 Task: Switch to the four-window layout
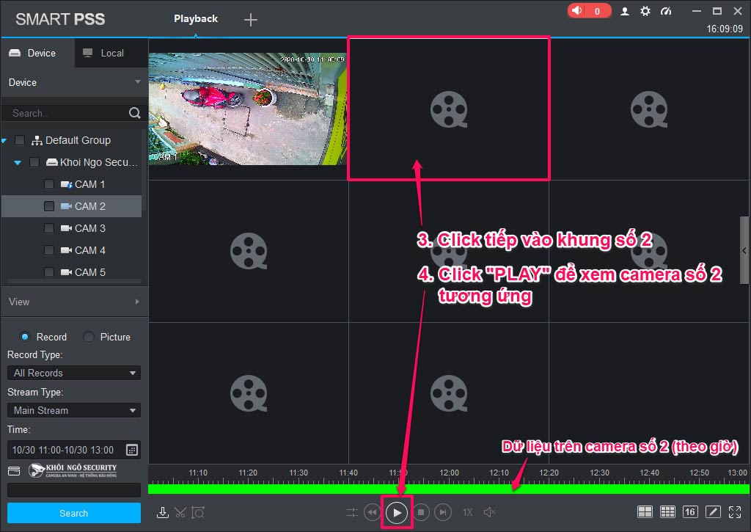click(x=645, y=512)
